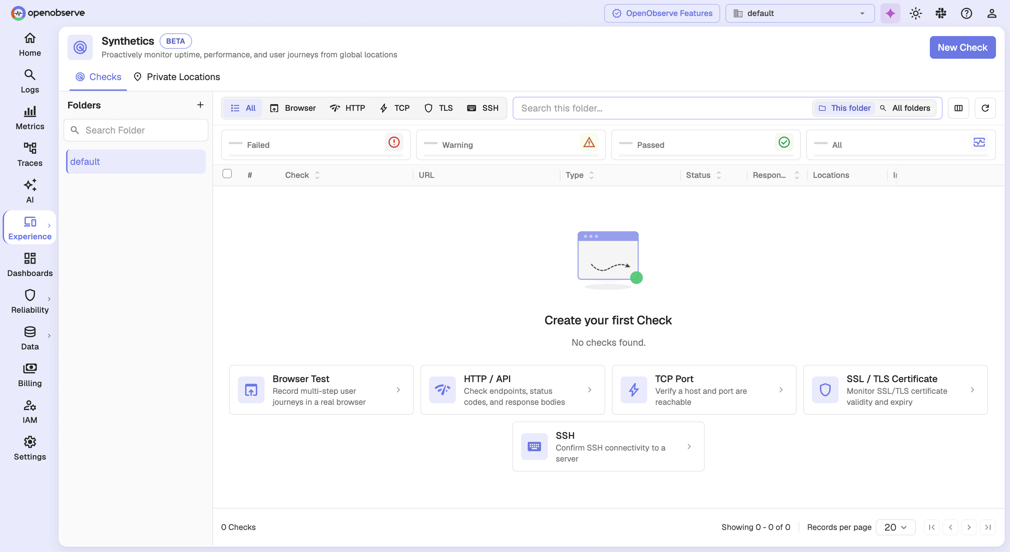Open the Home page from sidebar
This screenshot has height=552, width=1010.
click(x=30, y=45)
